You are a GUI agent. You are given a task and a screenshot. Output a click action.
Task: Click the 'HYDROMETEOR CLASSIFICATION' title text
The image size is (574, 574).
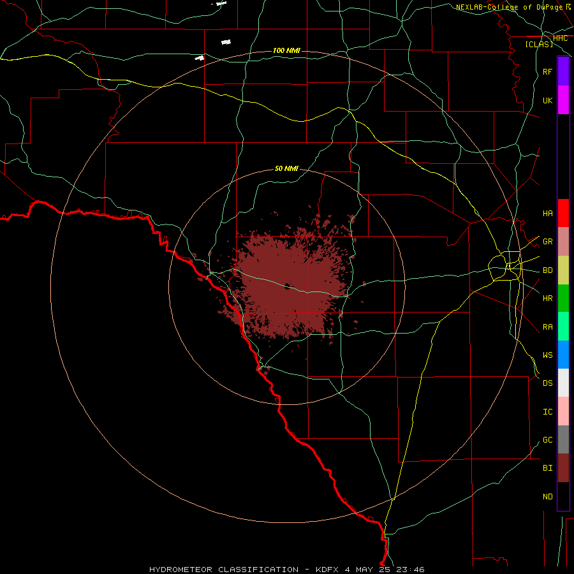pyautogui.click(x=224, y=570)
